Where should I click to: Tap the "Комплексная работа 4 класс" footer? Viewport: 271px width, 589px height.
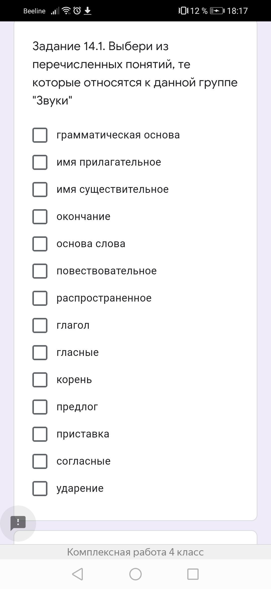[135, 552]
